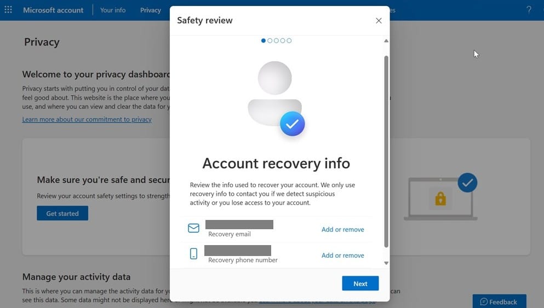Click Add or remove for recovery phone
The height and width of the screenshot is (308, 544).
[x=342, y=255]
